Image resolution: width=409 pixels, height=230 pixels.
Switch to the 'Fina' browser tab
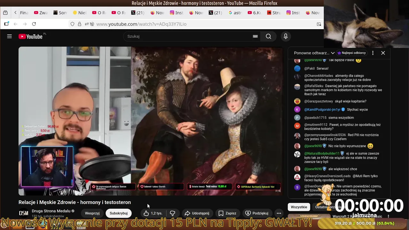tap(24, 13)
